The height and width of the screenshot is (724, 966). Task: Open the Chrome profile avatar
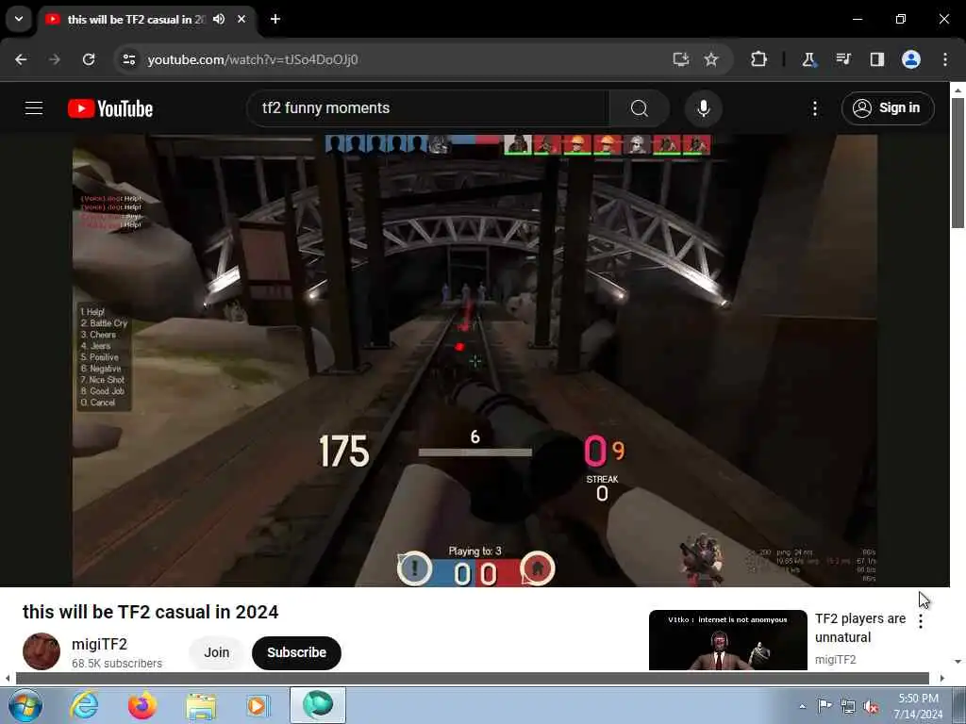(x=911, y=59)
